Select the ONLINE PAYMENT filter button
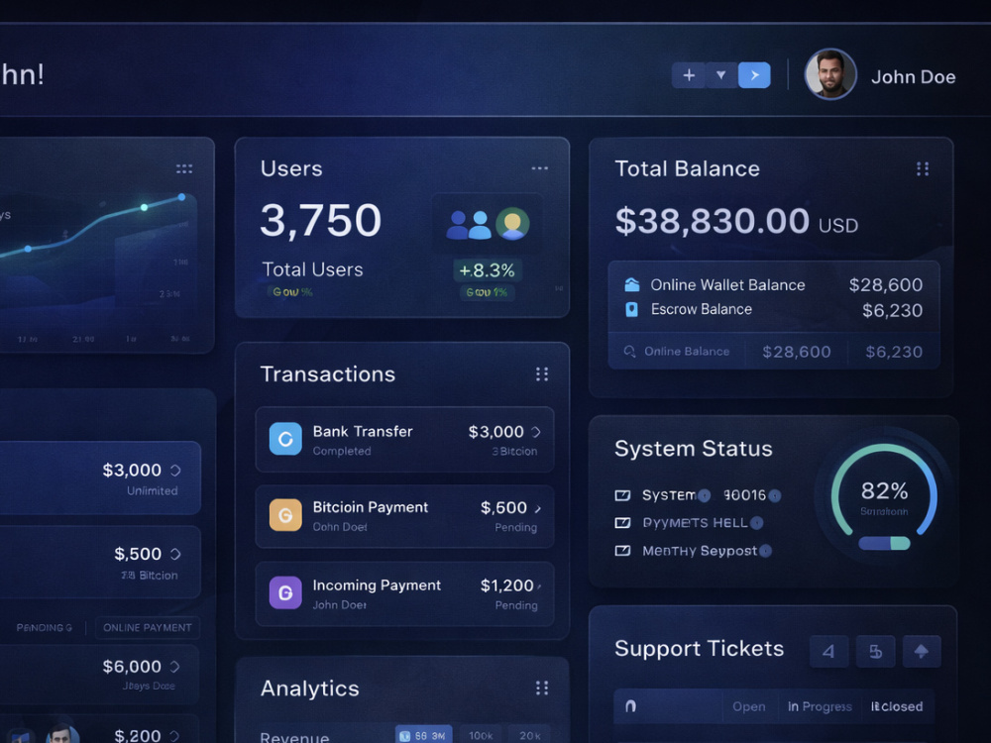Viewport: 991px width, 743px height. click(148, 627)
